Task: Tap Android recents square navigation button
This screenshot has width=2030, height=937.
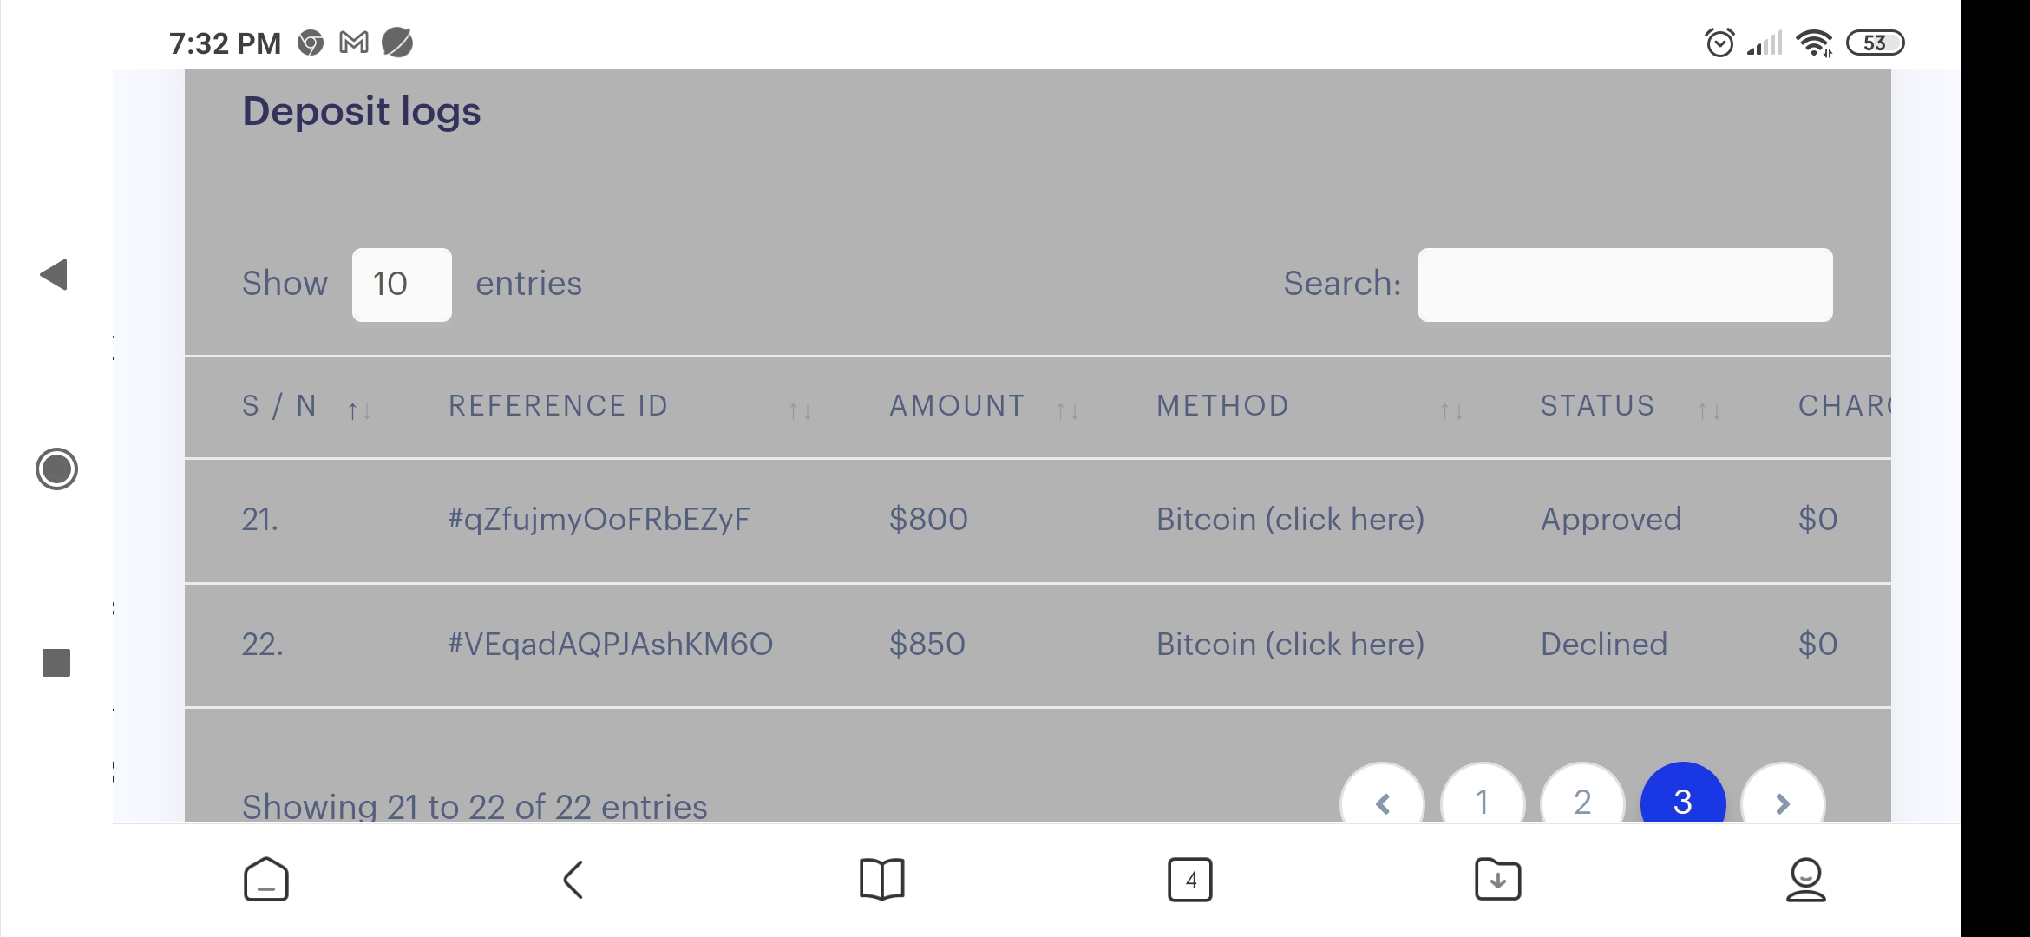Action: click(x=56, y=663)
